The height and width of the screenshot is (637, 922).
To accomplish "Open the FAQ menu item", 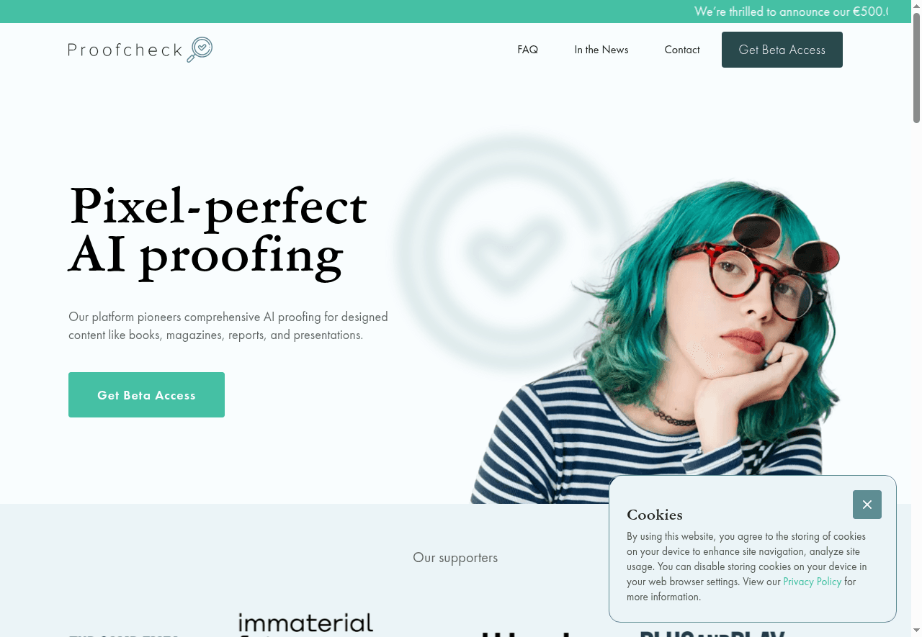I will (x=527, y=50).
